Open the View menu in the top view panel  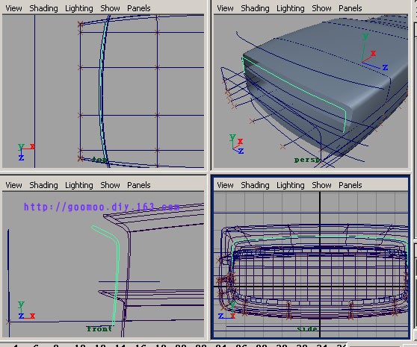[x=13, y=8]
